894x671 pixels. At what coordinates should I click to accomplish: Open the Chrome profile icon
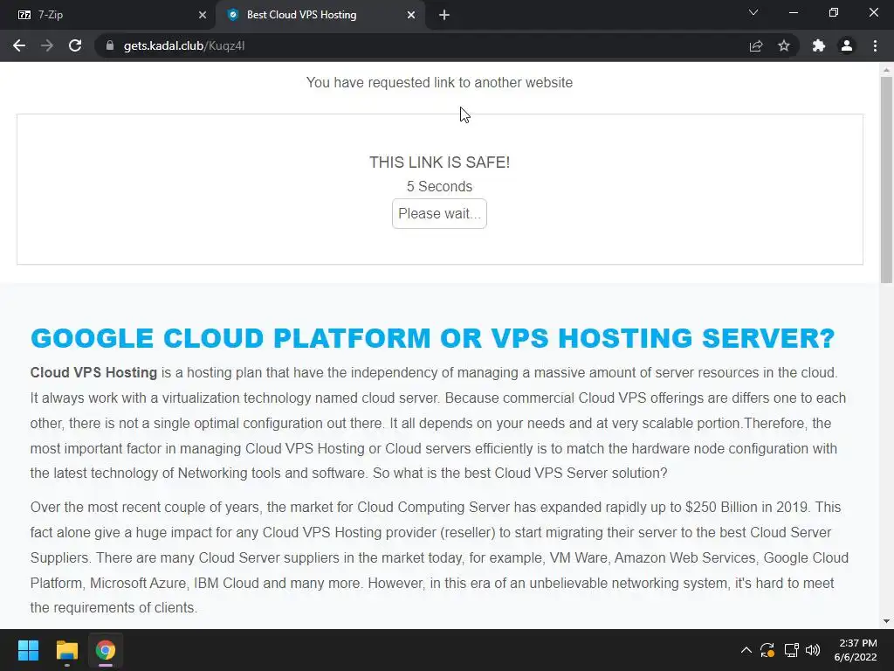click(847, 45)
